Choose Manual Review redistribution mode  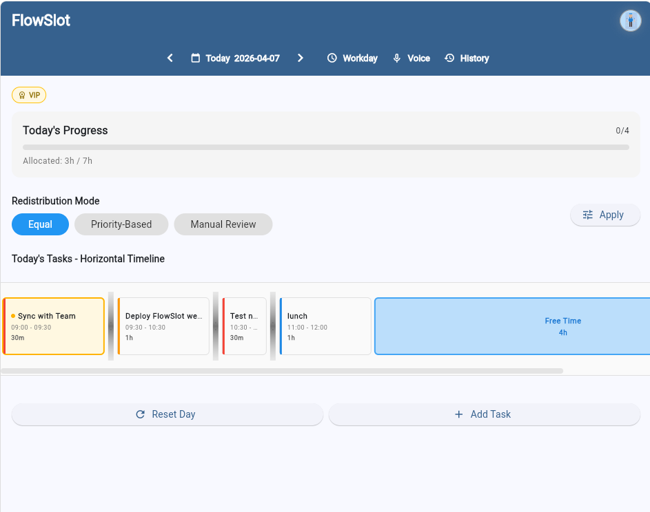(223, 224)
